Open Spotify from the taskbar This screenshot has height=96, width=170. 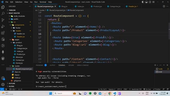pos(90,93)
